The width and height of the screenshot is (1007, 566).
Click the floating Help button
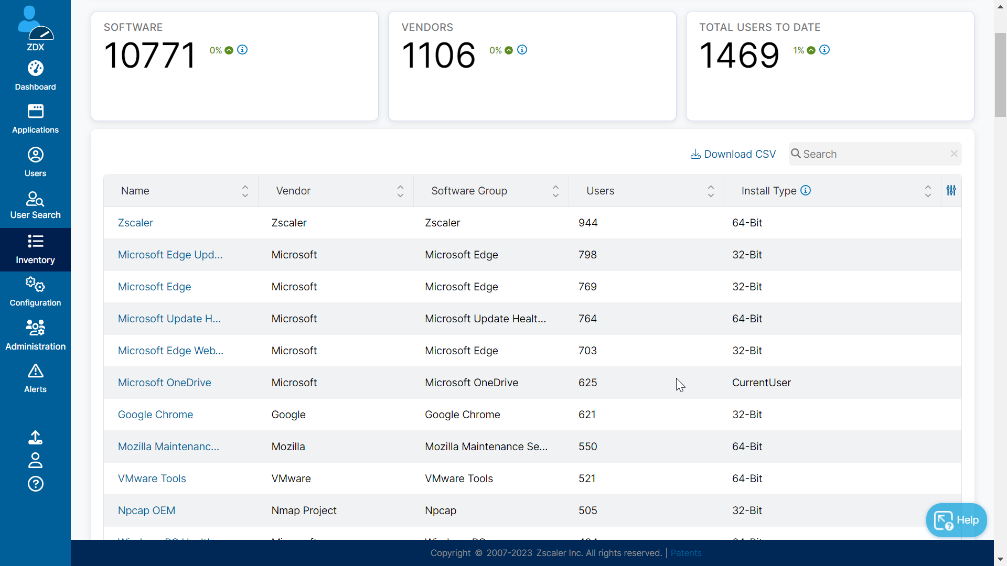pyautogui.click(x=956, y=520)
